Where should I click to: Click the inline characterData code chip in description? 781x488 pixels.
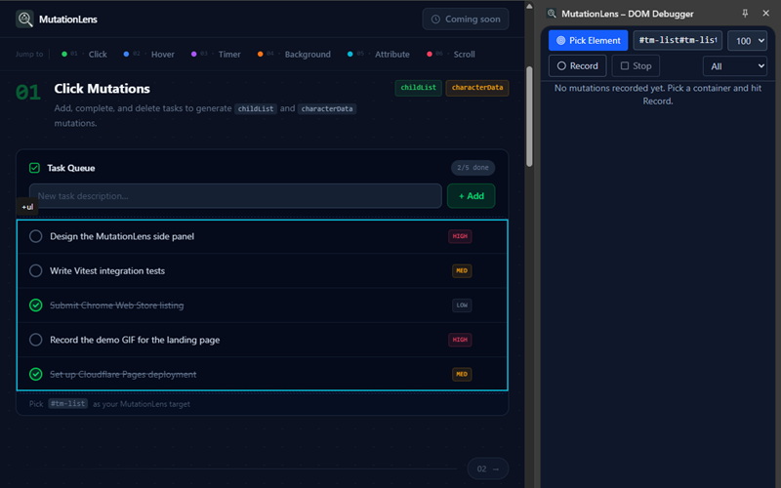click(327, 108)
